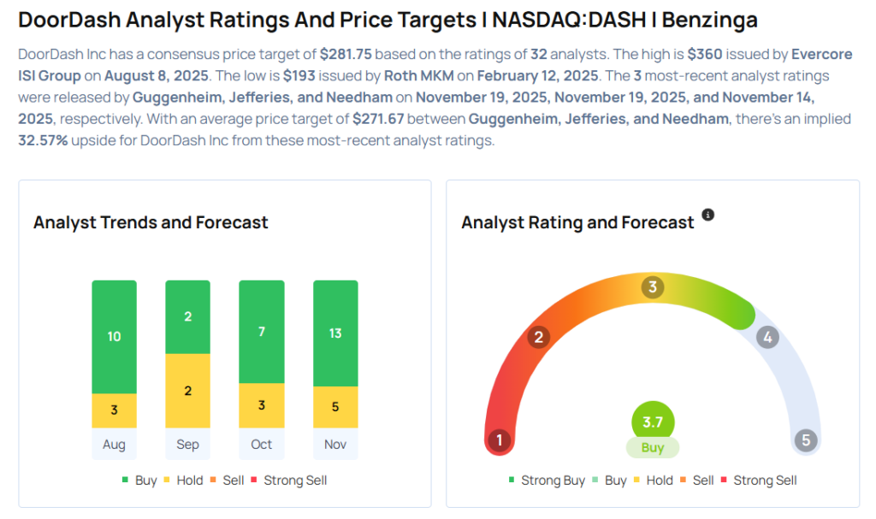Click the gauge marker numbered 2
The width and height of the screenshot is (876, 519).
[x=538, y=337]
